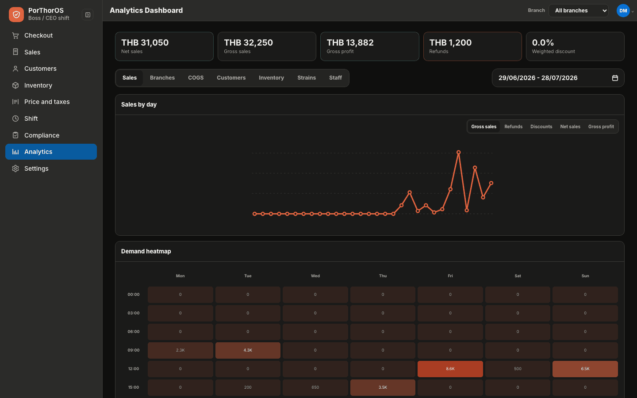This screenshot has width=637, height=398.
Task: Click the THB 1,200 Refunds card
Action: 472,46
